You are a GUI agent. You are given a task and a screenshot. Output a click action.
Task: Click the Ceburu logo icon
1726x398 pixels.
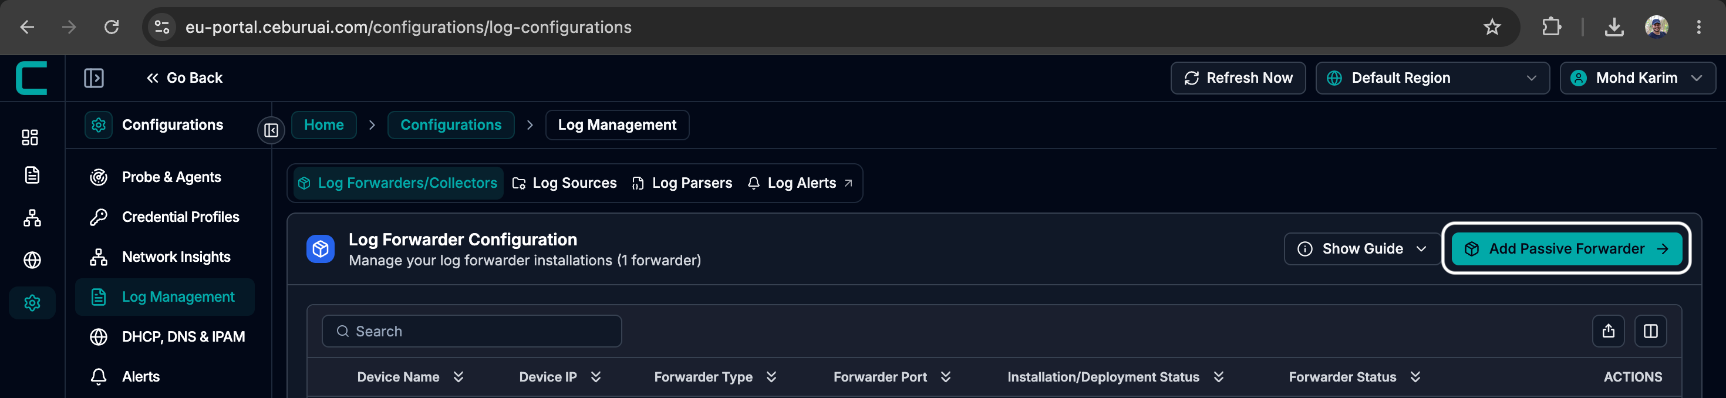(32, 77)
